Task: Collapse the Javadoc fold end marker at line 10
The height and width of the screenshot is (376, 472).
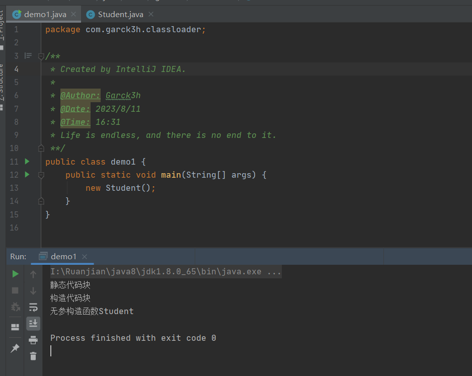Action: 41,148
